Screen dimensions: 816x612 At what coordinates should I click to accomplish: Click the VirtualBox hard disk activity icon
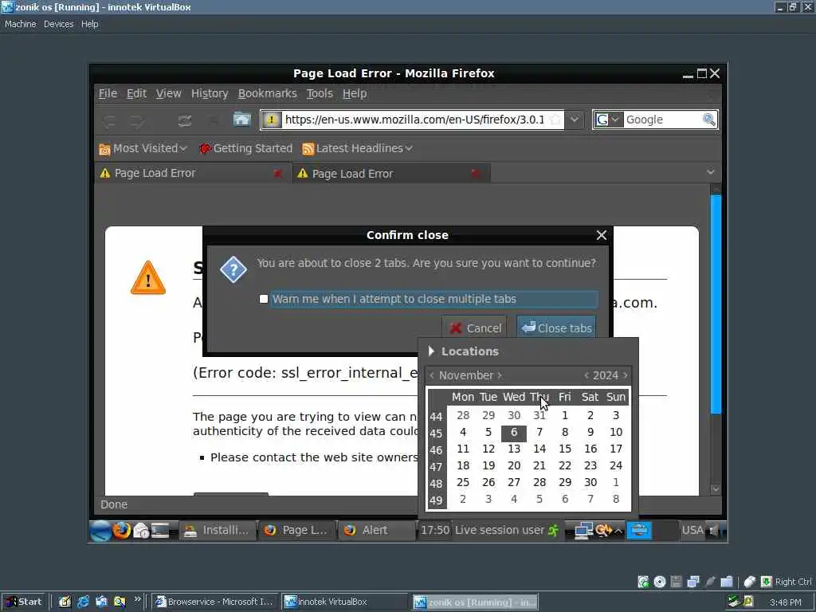(x=643, y=582)
